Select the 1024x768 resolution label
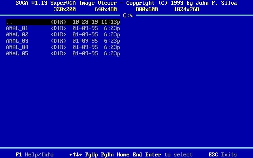This screenshot has width=253, height=158. pos(186,9)
